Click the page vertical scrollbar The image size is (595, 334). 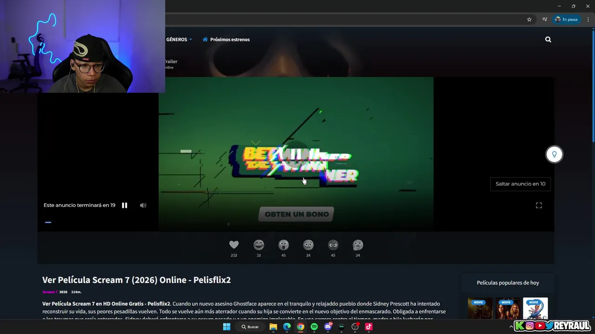point(593,86)
